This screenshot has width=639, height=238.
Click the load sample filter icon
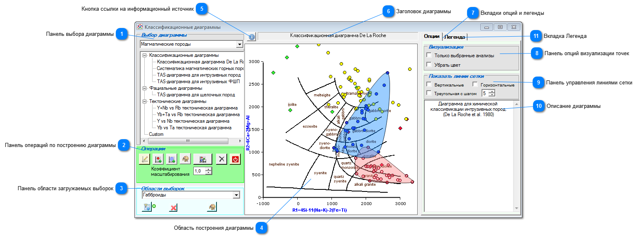(146, 207)
